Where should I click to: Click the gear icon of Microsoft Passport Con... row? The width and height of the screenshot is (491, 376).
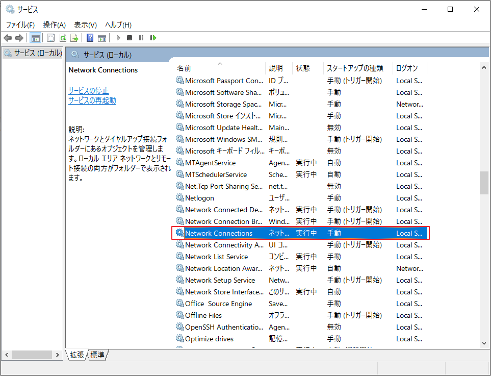point(180,81)
